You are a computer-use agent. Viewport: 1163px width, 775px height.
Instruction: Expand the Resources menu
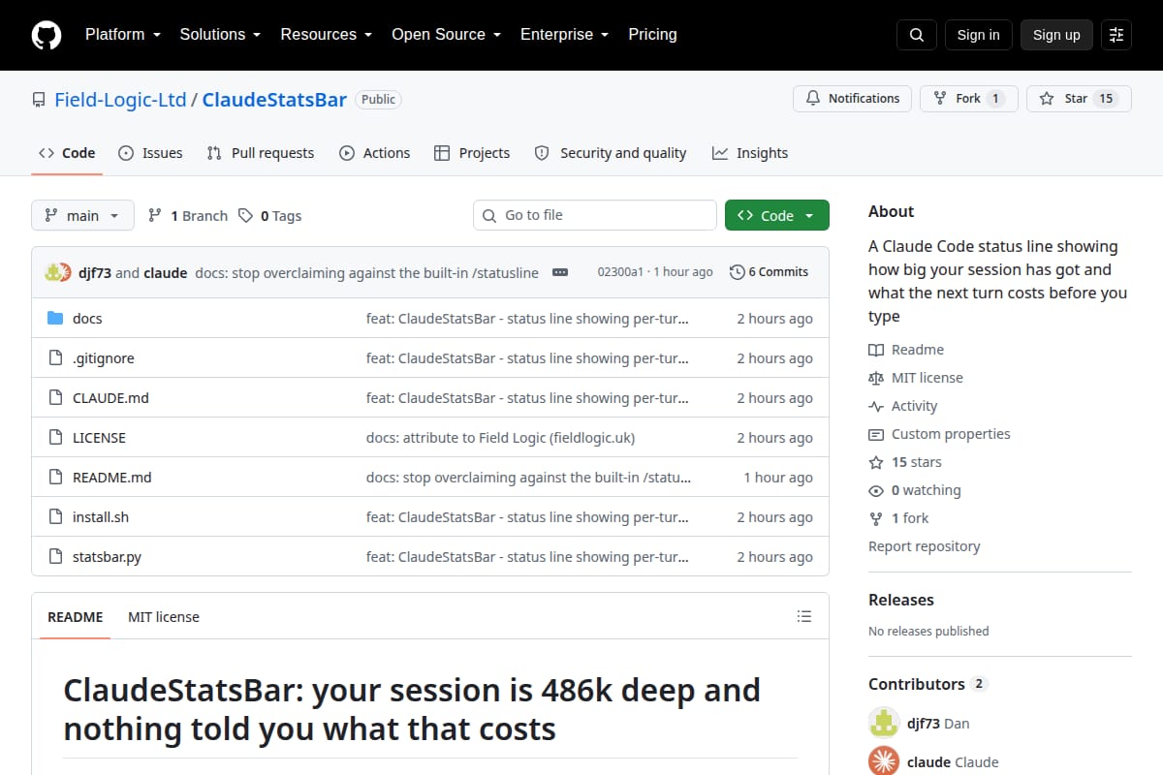coord(326,35)
